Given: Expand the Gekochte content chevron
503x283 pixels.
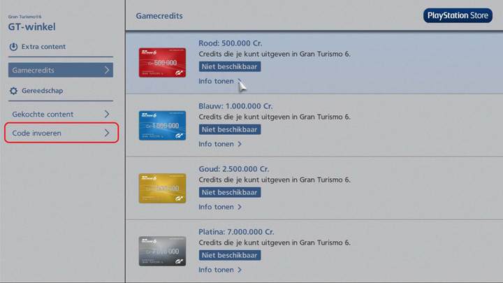Looking at the screenshot, I should pos(106,114).
